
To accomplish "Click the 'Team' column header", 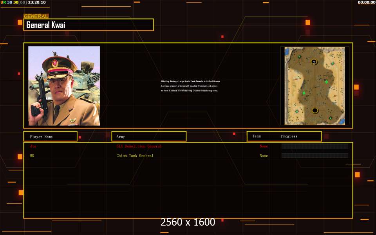I will tap(257, 136).
